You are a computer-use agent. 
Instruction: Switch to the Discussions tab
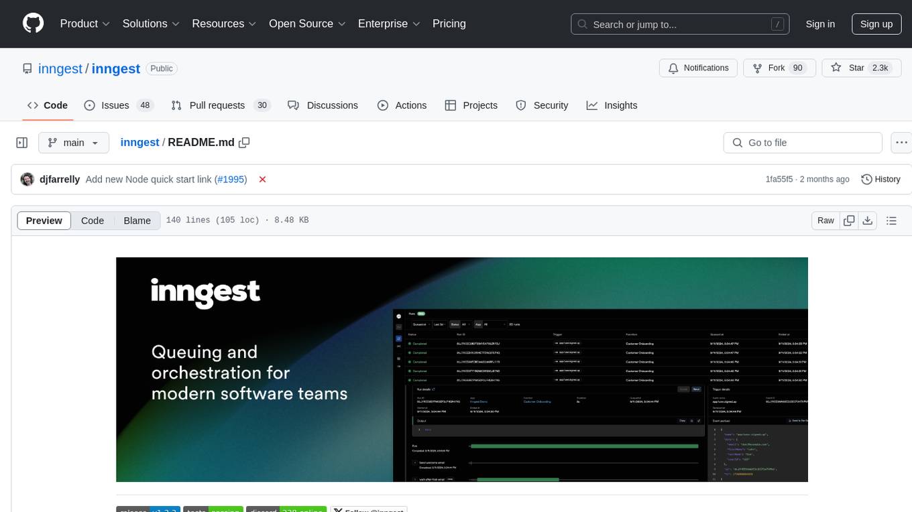coord(323,105)
